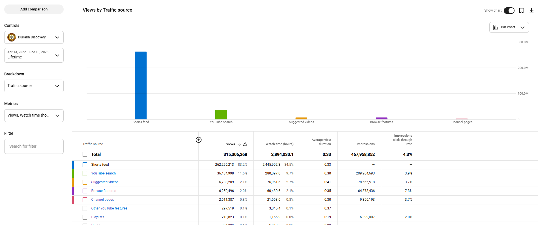Viewport: 538px width, 225px height.
Task: Open the Suggested videos link
Action: click(105, 182)
